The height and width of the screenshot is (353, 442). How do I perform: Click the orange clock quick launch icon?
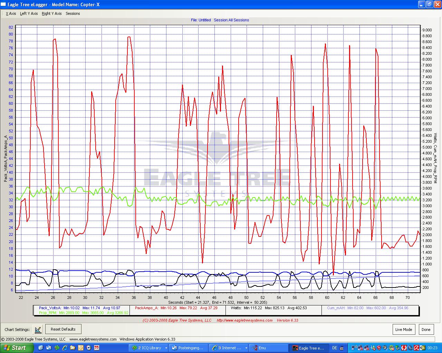pos(80,348)
